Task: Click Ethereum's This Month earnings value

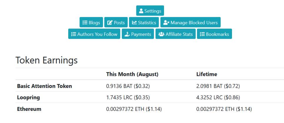Action: [134, 109]
